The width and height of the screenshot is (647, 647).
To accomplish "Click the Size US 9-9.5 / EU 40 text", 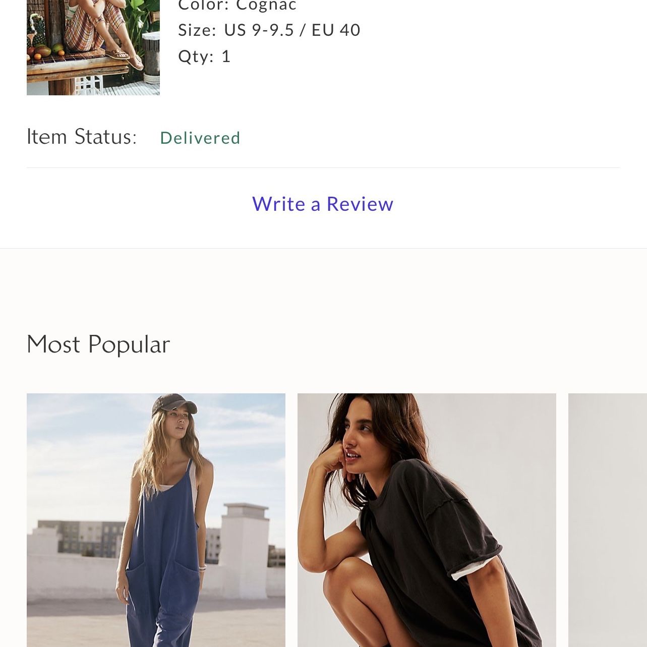I will tap(269, 30).
